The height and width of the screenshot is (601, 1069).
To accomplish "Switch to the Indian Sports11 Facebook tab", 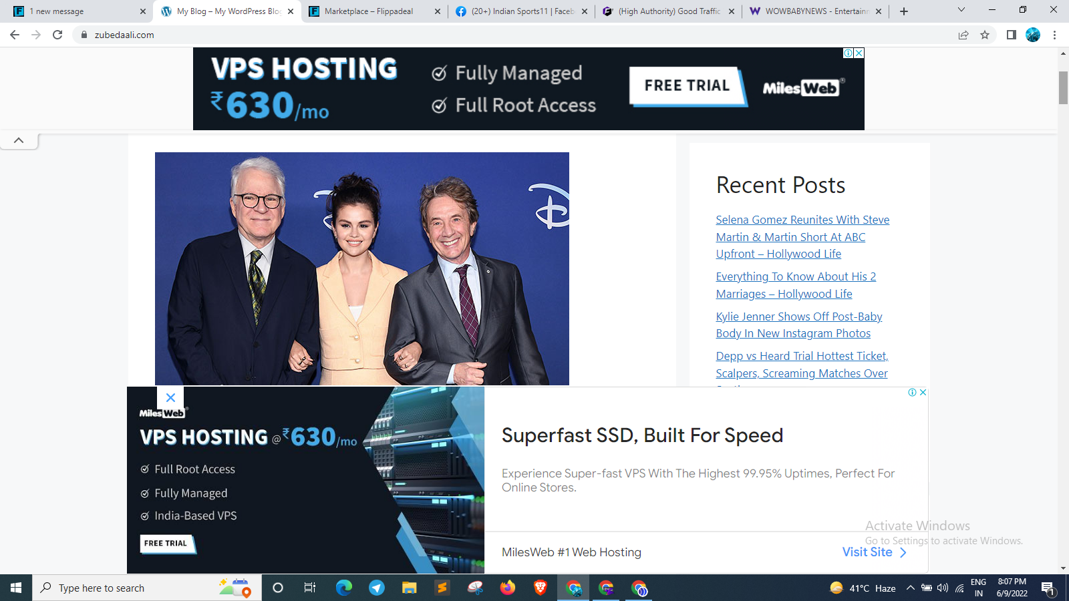I will (521, 11).
